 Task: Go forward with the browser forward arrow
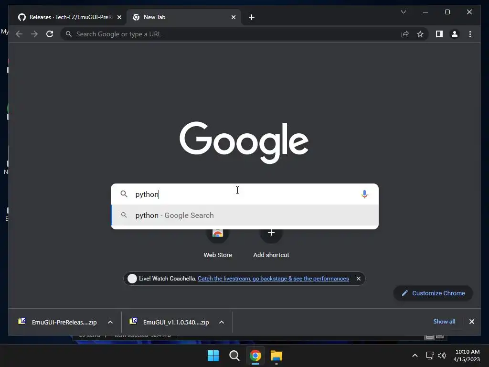click(x=34, y=34)
